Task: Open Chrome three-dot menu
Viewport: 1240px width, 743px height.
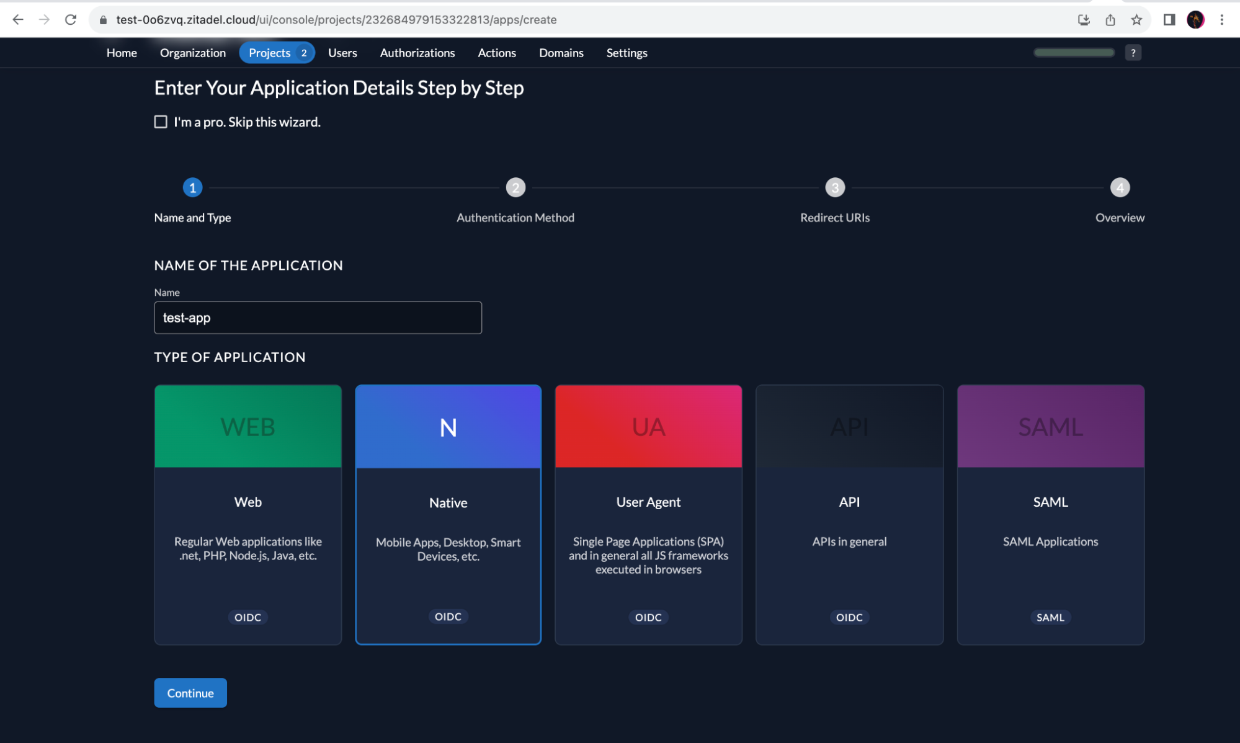Action: point(1221,20)
